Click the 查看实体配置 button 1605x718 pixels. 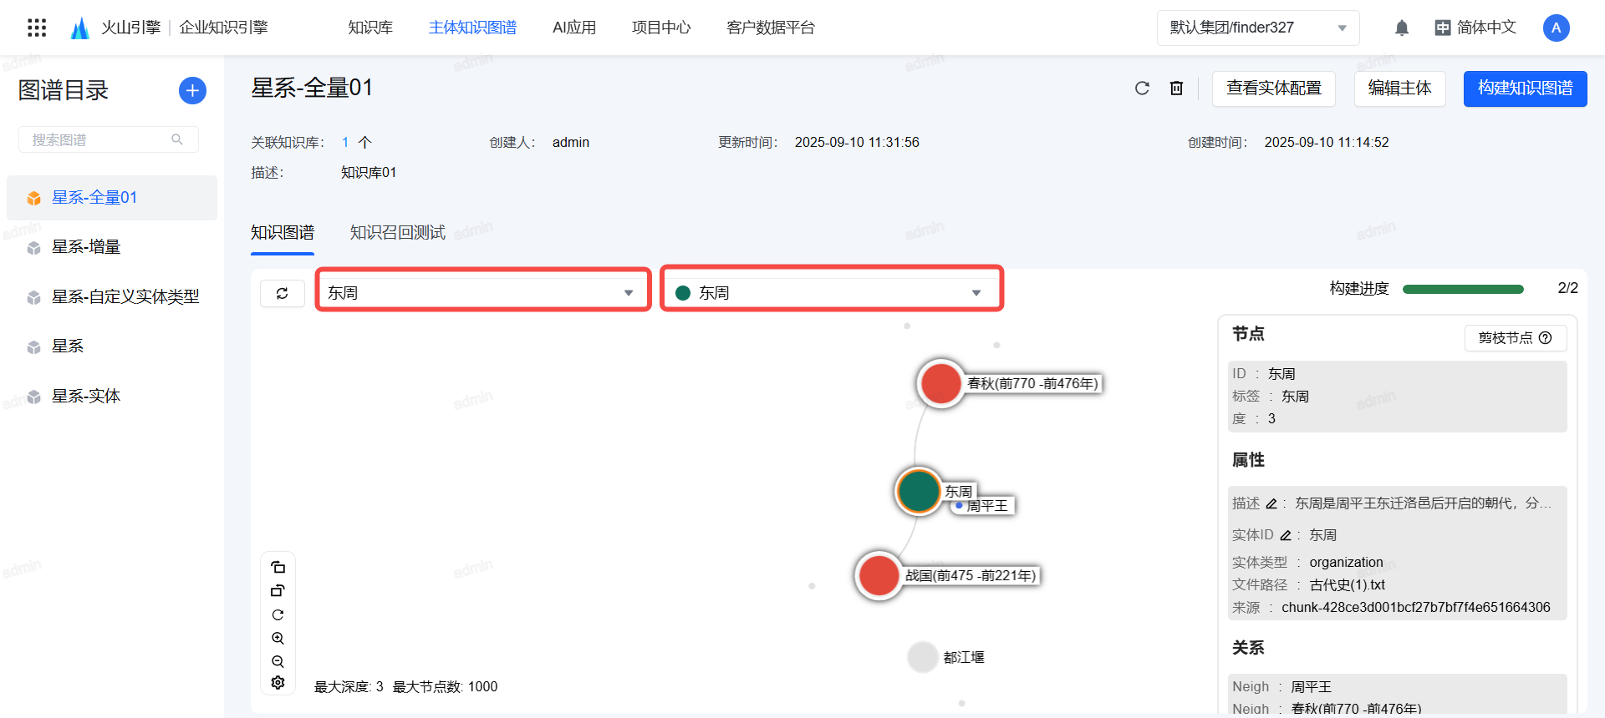click(1273, 88)
